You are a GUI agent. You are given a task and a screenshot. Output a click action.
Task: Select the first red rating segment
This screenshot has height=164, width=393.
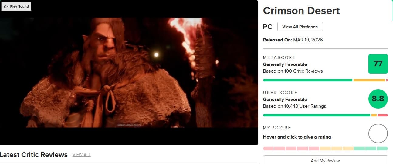point(268,149)
